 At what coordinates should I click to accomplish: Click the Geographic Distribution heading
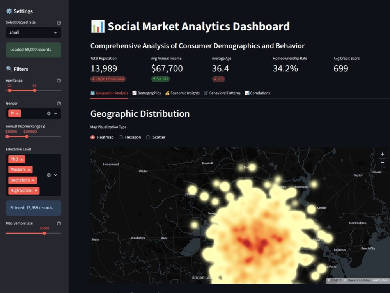[140, 114]
